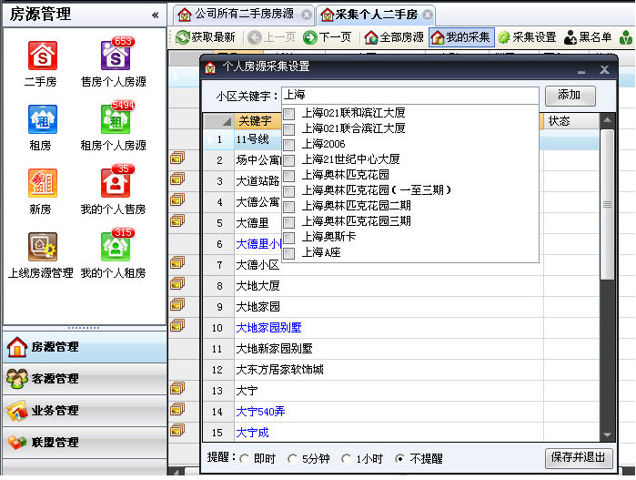Screen dimensions: 636x480
Task: Switch to 采集个人二手房 tab
Action: [376, 15]
